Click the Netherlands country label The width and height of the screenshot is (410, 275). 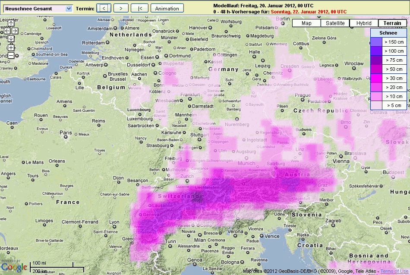(131, 35)
